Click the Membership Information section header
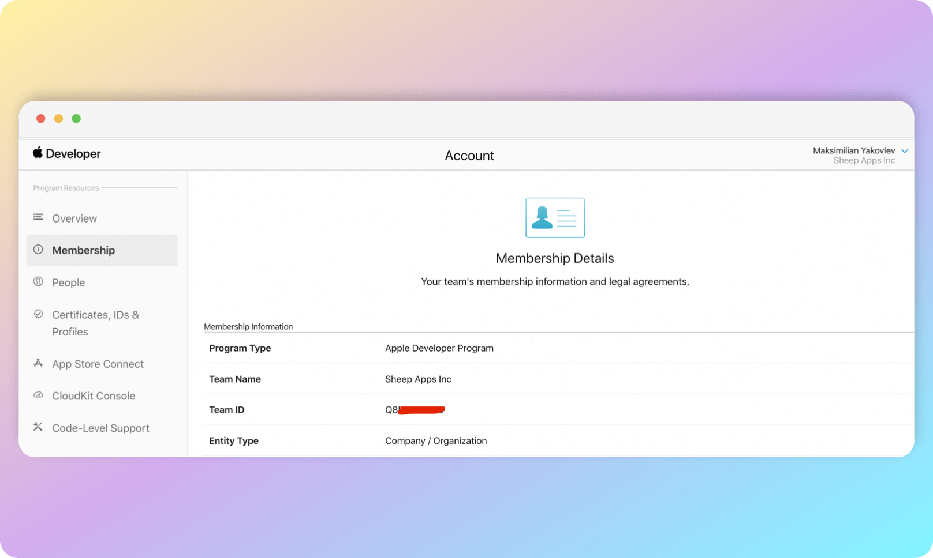Screen dimensions: 933x558 (248, 327)
